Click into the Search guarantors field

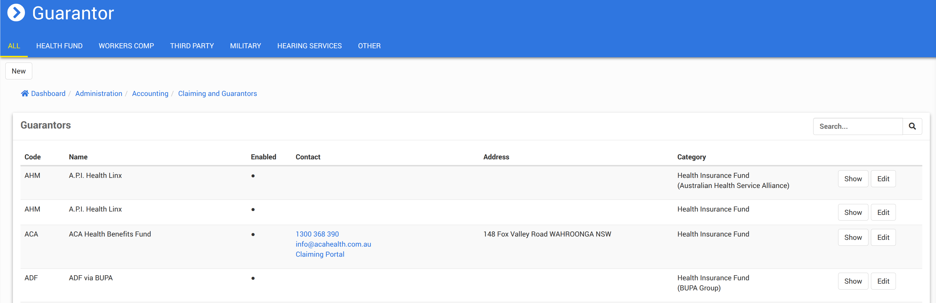857,126
